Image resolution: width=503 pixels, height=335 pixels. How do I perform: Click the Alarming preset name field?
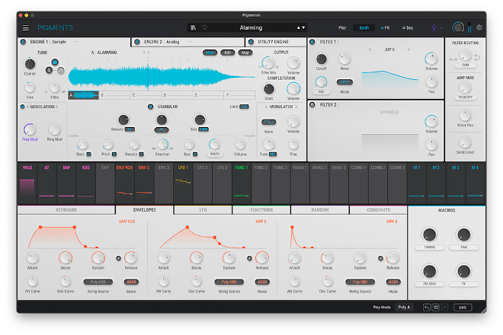[x=251, y=27]
